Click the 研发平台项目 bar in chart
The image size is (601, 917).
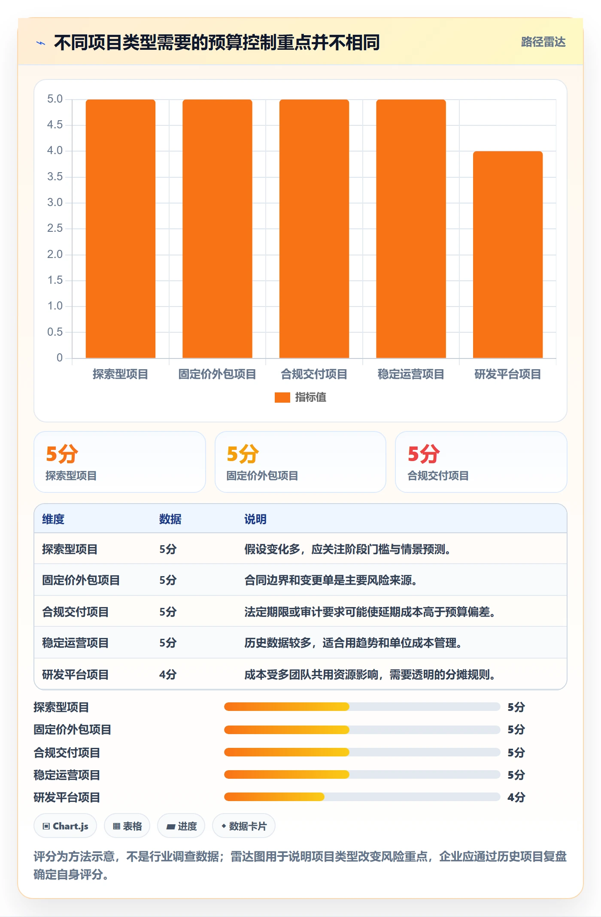click(508, 255)
